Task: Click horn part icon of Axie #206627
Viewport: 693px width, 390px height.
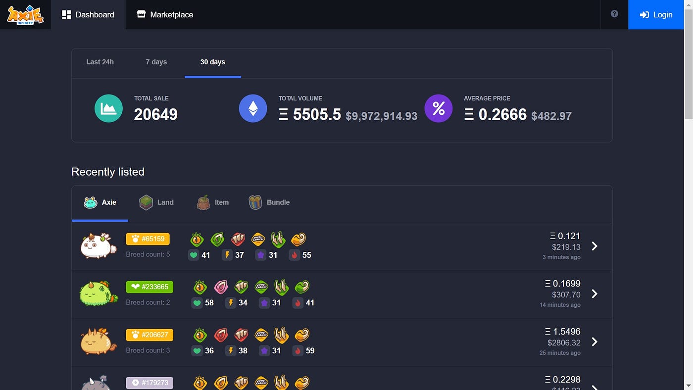Action: 282,336
